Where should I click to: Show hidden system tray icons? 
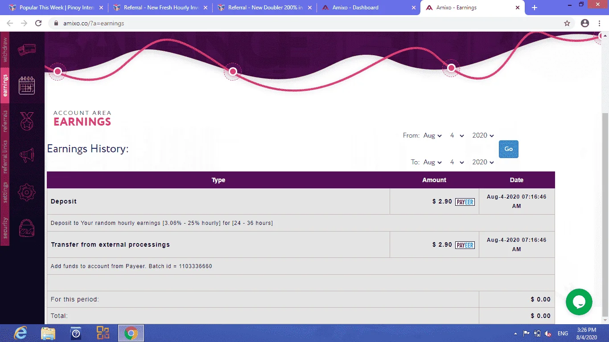[515, 334]
